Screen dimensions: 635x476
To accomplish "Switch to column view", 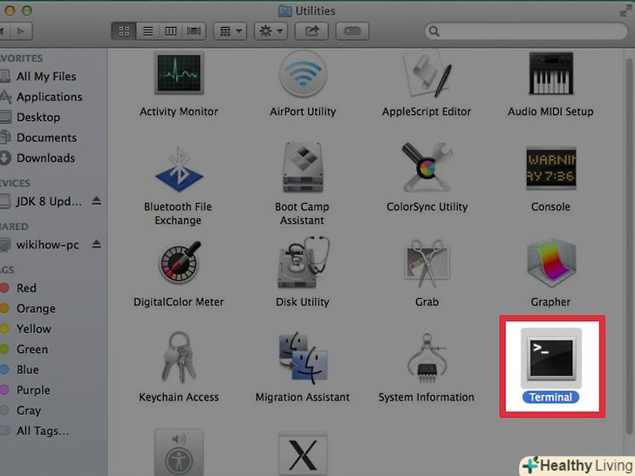I will pos(170,31).
